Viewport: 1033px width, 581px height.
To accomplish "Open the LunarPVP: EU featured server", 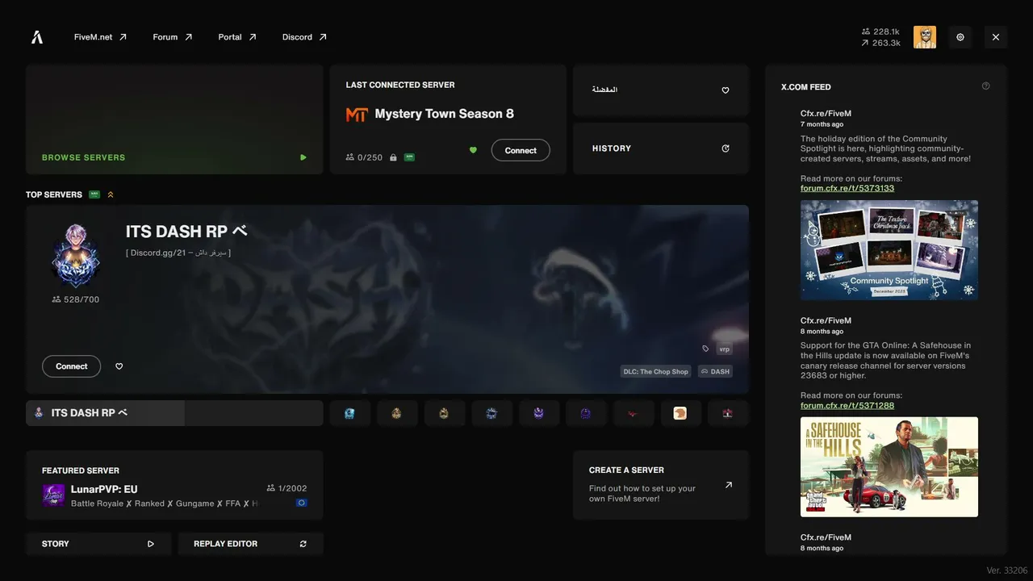I will coord(174,485).
